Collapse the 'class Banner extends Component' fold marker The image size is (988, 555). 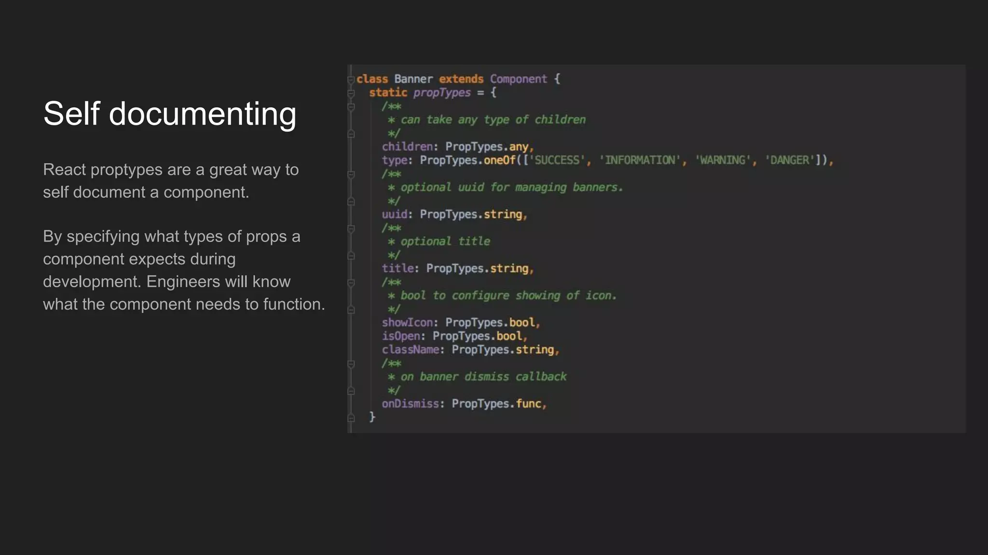pyautogui.click(x=351, y=80)
